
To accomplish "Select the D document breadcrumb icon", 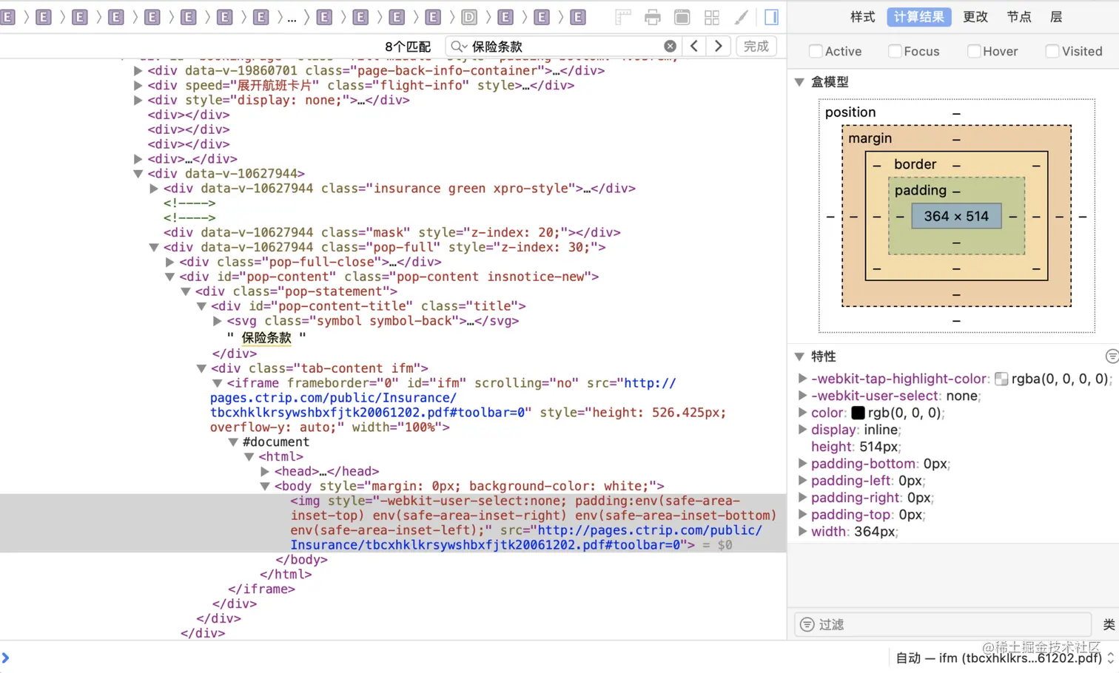I will coord(469,17).
